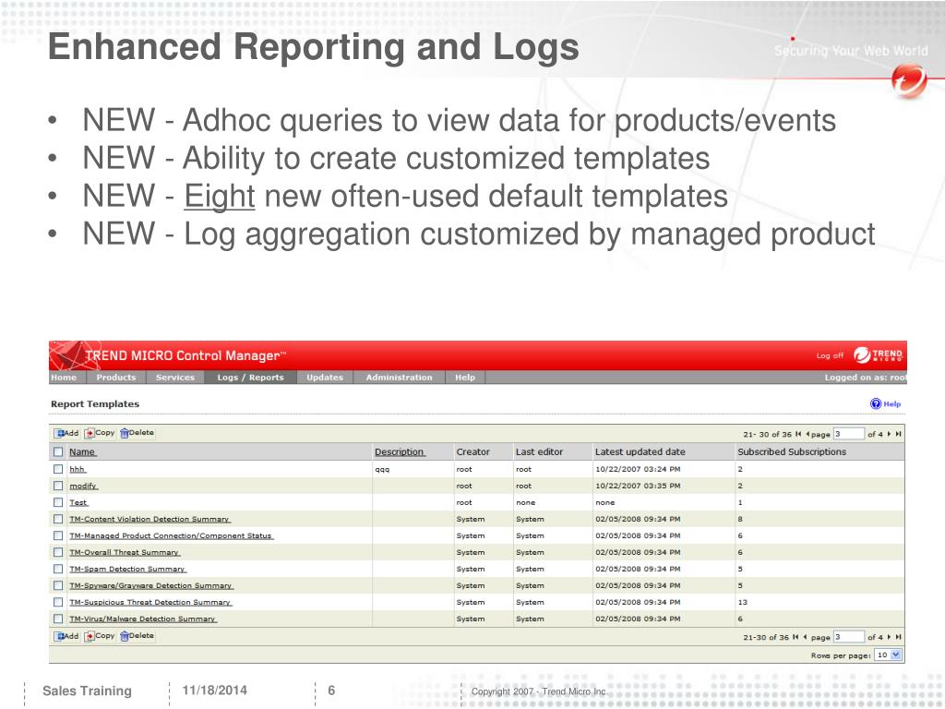Open TM-Managed Product Connection/Component Status template
Screen dimensions: 945x709
172,535
